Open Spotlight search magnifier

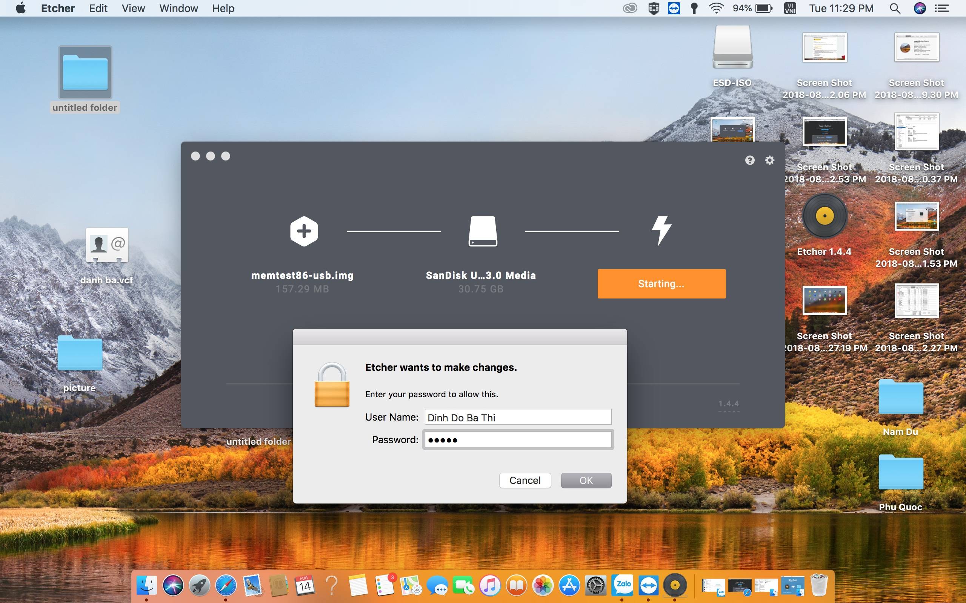pyautogui.click(x=895, y=8)
